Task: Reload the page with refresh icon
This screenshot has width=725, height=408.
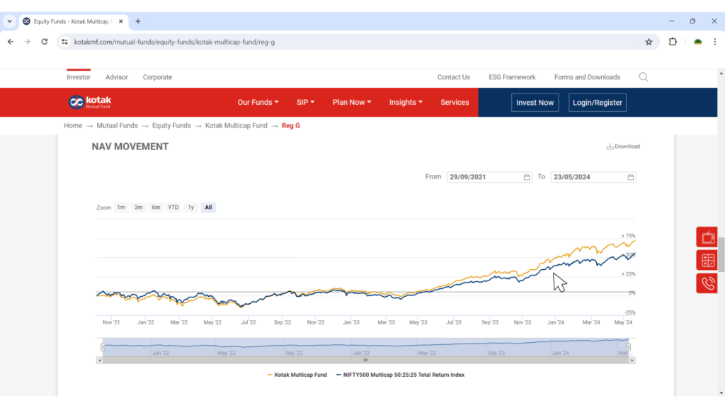Action: pyautogui.click(x=45, y=42)
